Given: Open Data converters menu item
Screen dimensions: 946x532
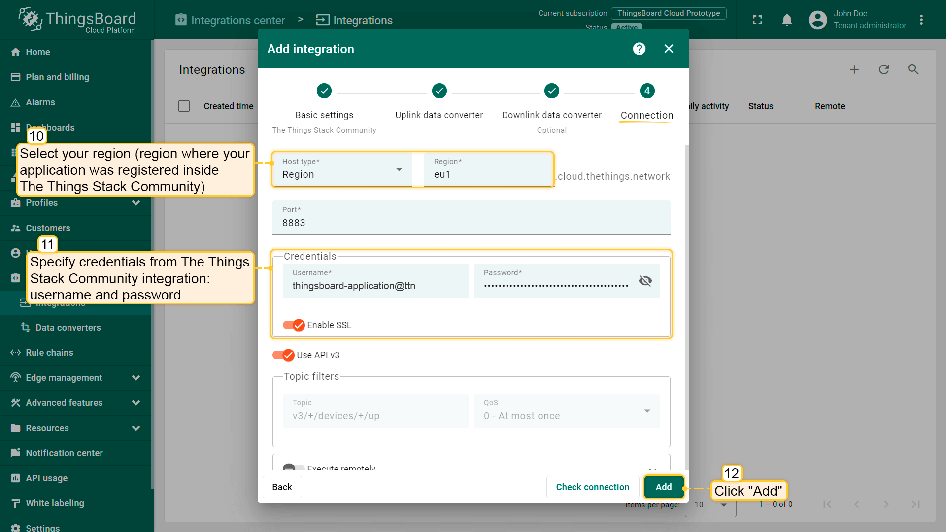Looking at the screenshot, I should tap(68, 328).
